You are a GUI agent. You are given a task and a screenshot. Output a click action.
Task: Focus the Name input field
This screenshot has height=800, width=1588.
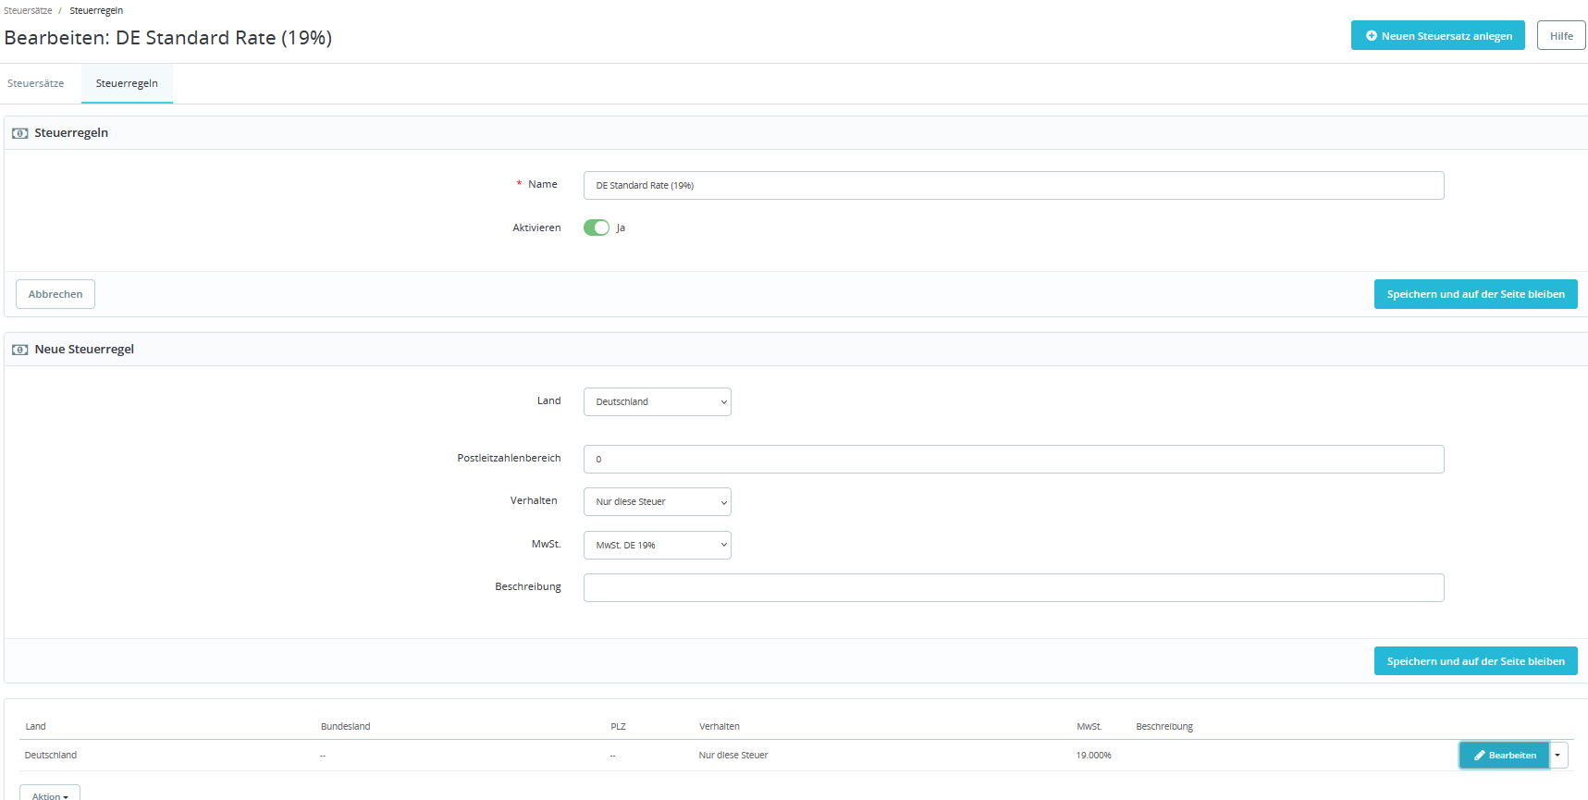tap(1014, 185)
